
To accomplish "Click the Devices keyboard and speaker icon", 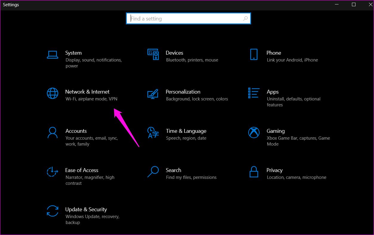I will pos(153,54).
